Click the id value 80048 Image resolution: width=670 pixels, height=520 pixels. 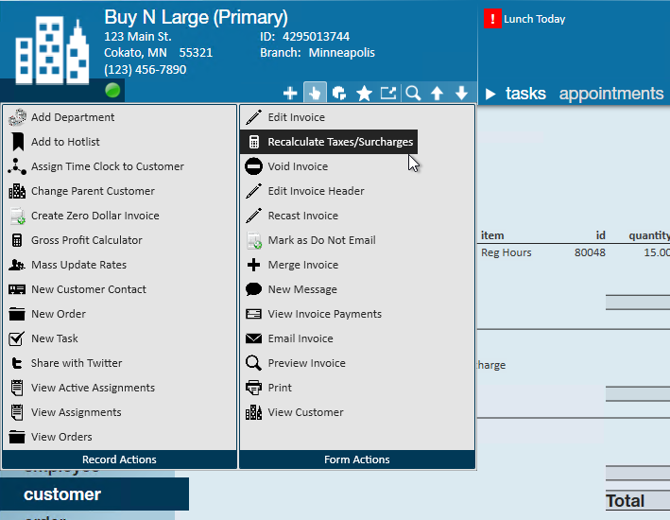click(590, 252)
